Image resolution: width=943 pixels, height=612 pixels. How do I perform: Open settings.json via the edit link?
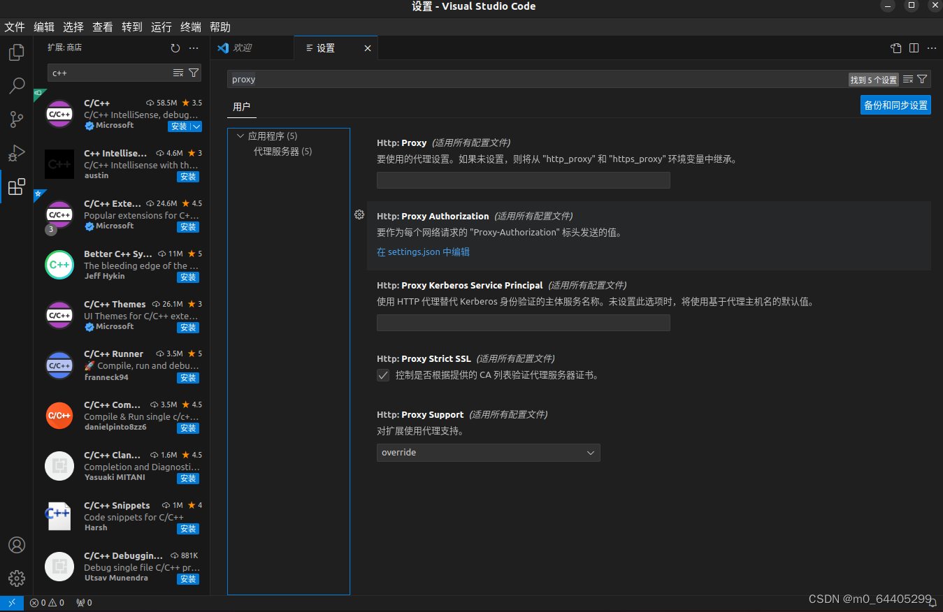click(x=422, y=252)
